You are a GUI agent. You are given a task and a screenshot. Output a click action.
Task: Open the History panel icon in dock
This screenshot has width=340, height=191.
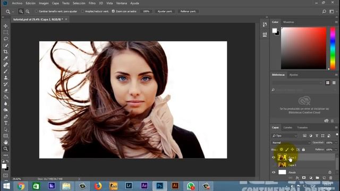click(265, 24)
